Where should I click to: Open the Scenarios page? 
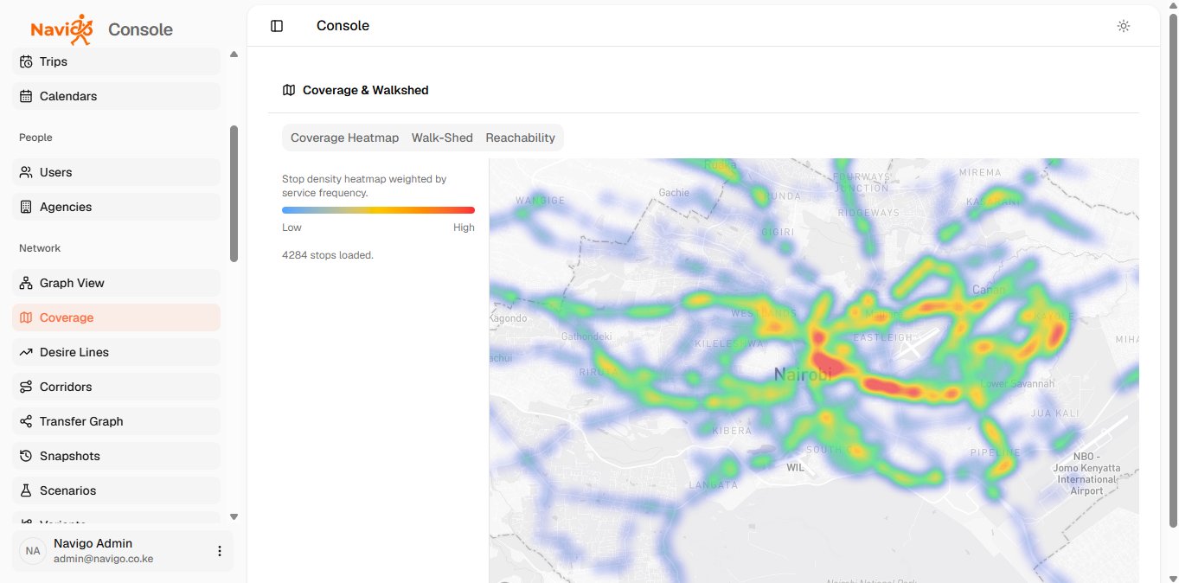[117, 490]
